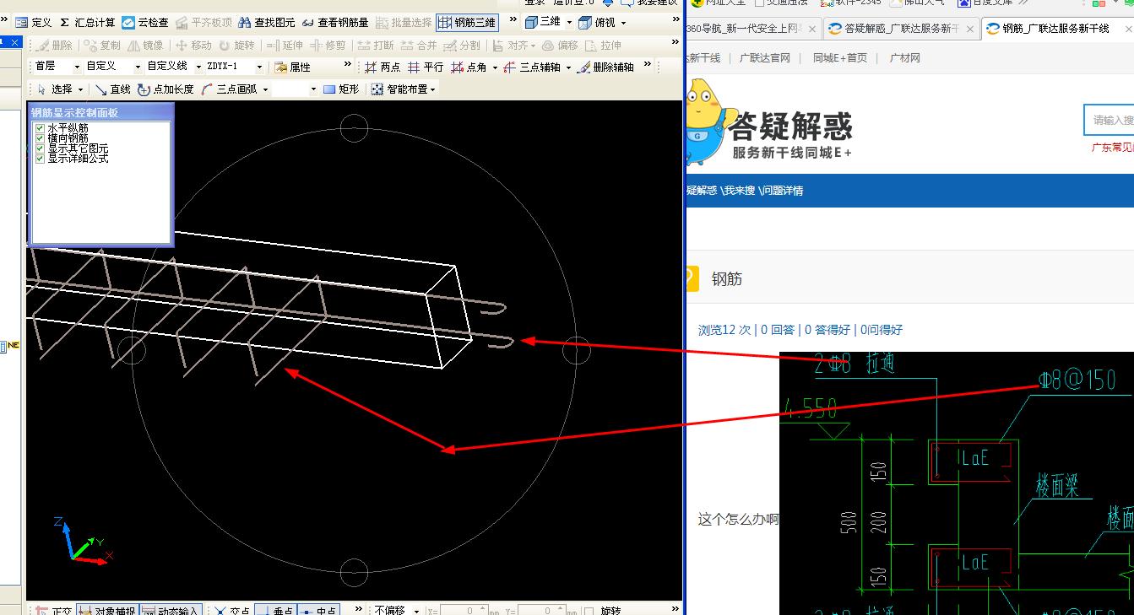Toggle 横向钢筋 checkbox in rebar panel

40,138
